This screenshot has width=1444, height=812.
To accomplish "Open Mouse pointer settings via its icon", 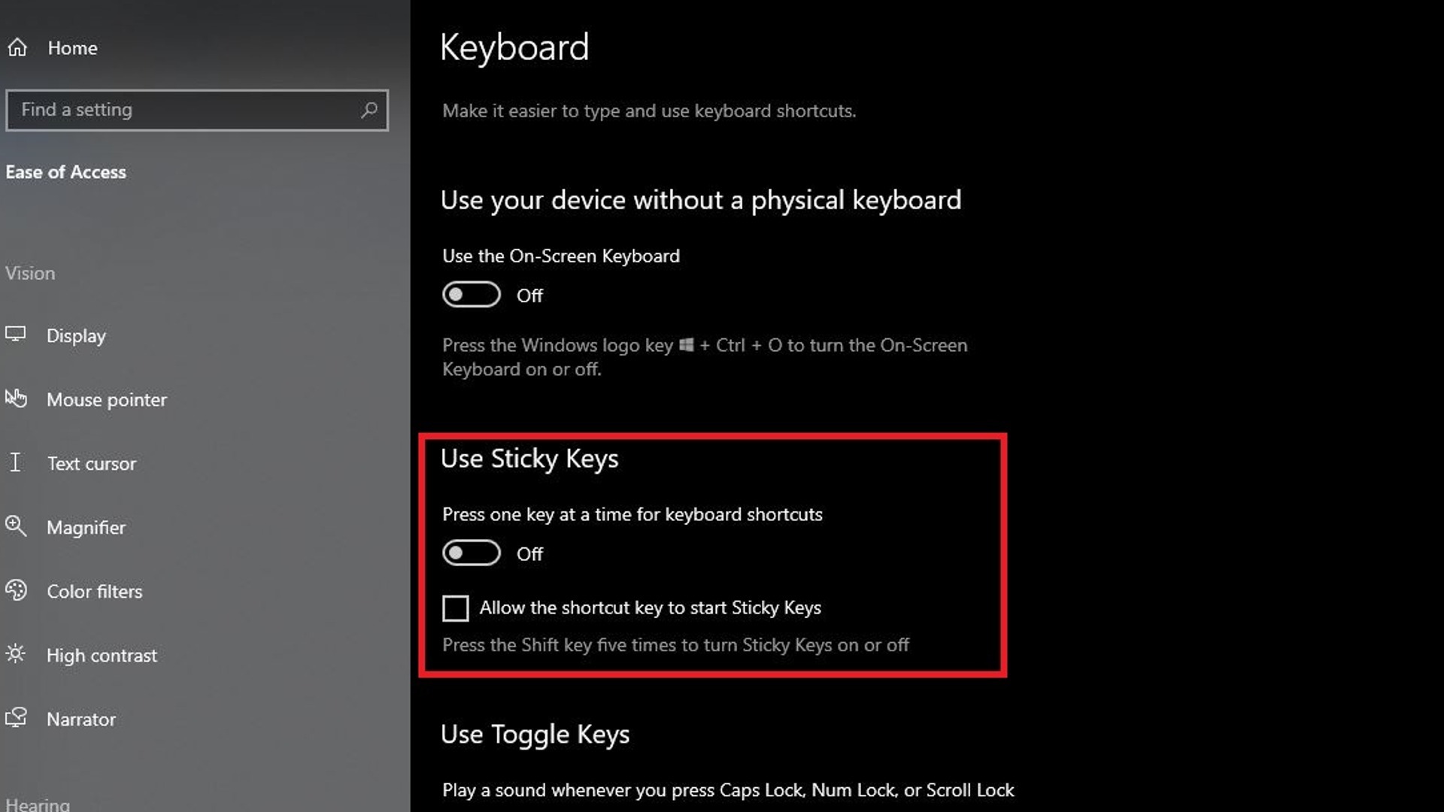I will tap(17, 399).
